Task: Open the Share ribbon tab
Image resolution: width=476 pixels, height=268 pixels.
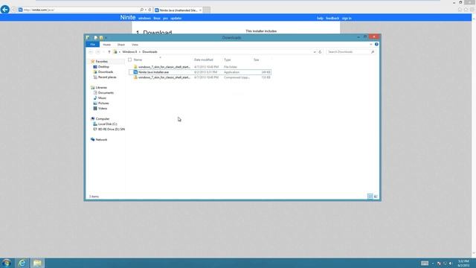Action: click(x=120, y=45)
